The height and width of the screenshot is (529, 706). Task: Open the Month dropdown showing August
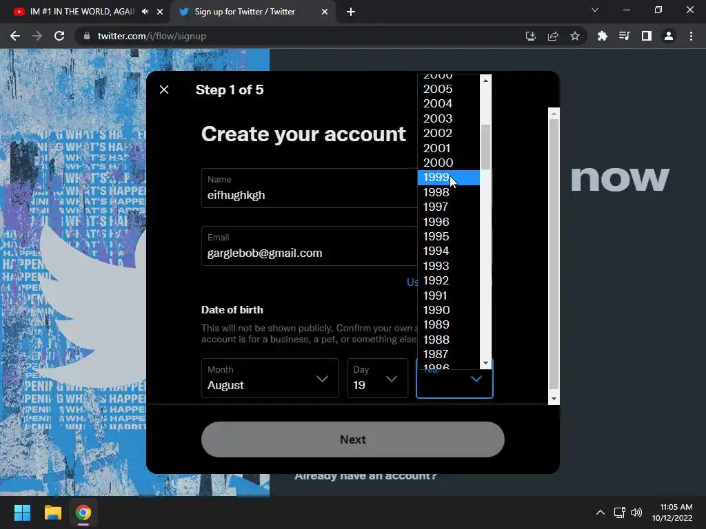point(270,378)
